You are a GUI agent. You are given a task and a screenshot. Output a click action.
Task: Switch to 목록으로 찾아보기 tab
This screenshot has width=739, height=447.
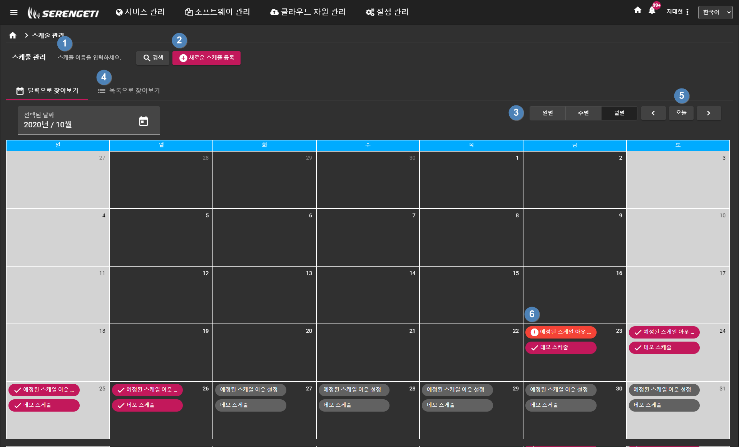(x=129, y=91)
